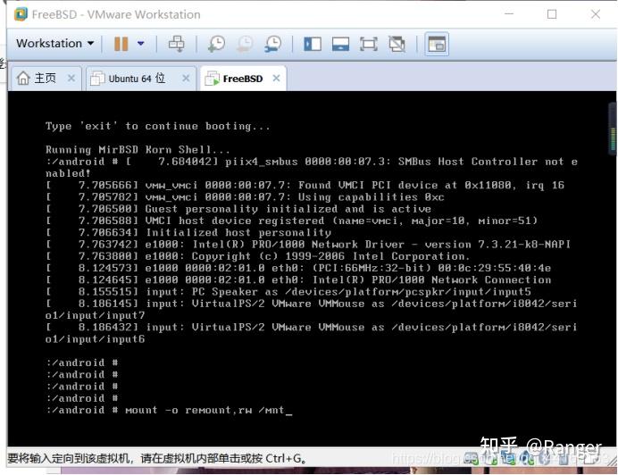Switch to the Ubuntu 64 位 tab
This screenshot has height=475, width=618.
point(140,79)
